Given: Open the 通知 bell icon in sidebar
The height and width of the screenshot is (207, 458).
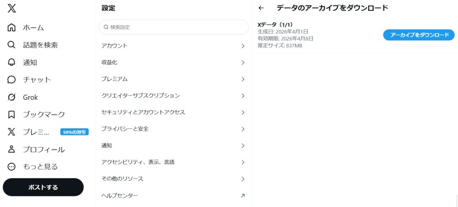Looking at the screenshot, I should (x=12, y=62).
